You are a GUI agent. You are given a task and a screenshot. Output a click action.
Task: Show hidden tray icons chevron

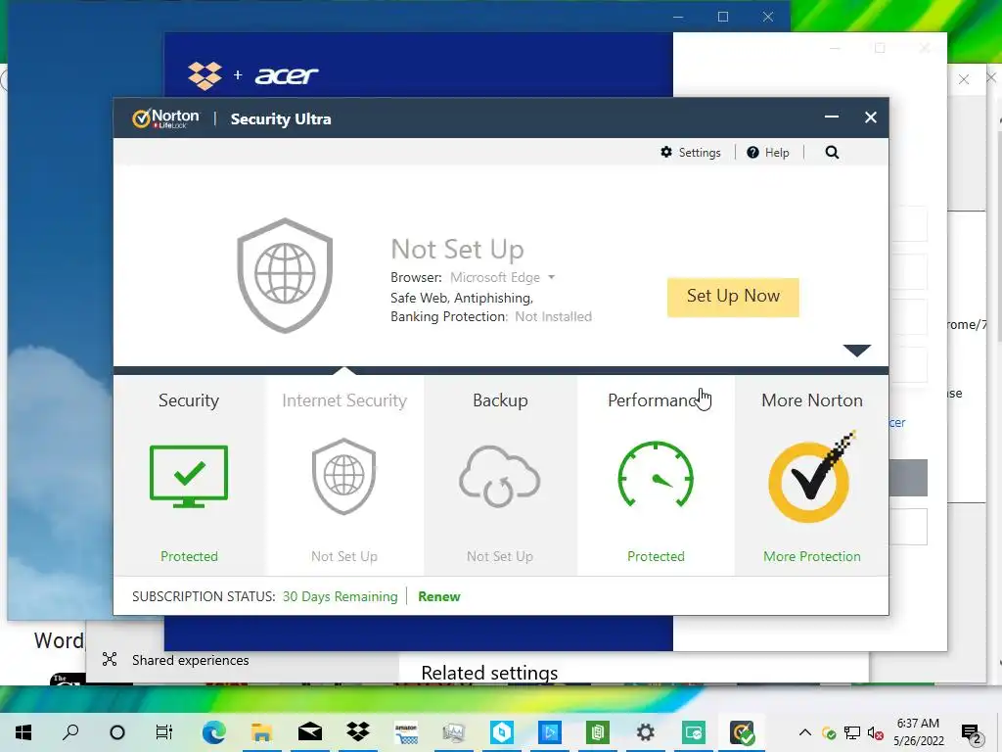click(x=805, y=732)
